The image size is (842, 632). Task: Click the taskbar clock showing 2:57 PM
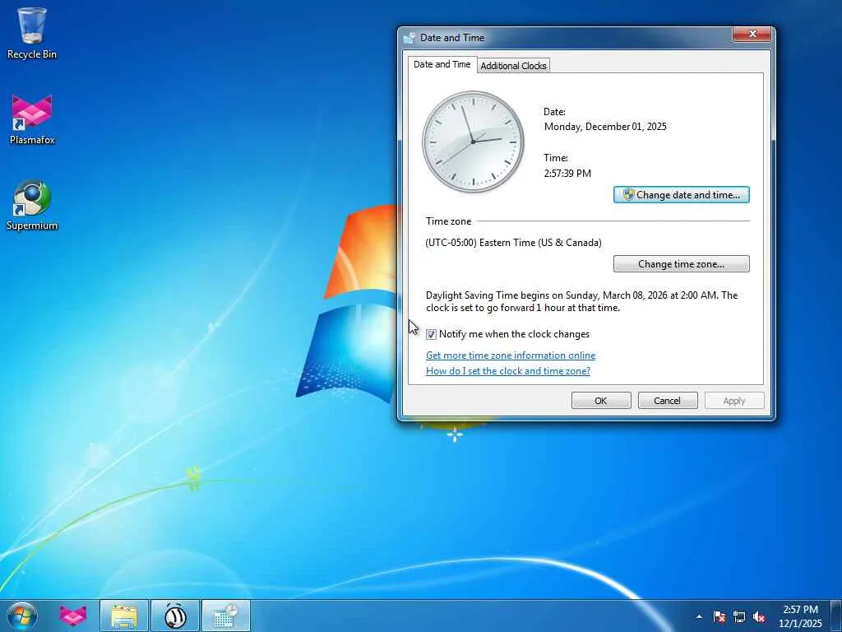[800, 616]
